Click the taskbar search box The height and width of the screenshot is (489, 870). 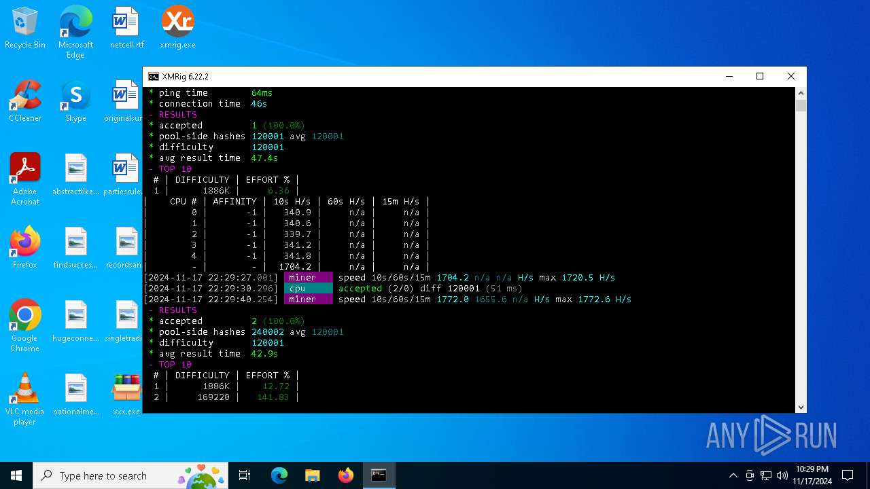click(132, 475)
